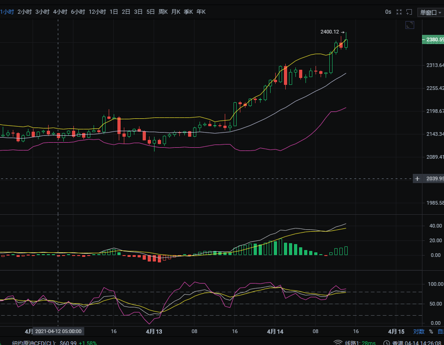
Task: Click the Wi-Fi line connection icon
Action: 338,343
